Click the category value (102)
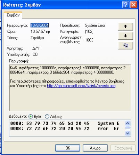139x155 pixels. (89, 31)
